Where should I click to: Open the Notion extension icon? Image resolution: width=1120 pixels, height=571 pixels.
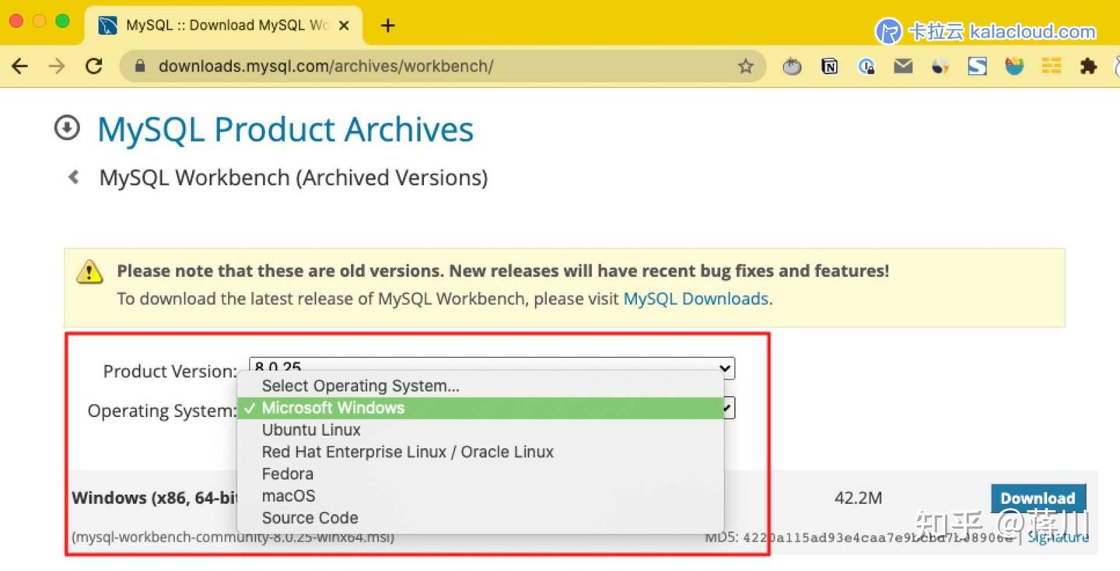tap(829, 66)
